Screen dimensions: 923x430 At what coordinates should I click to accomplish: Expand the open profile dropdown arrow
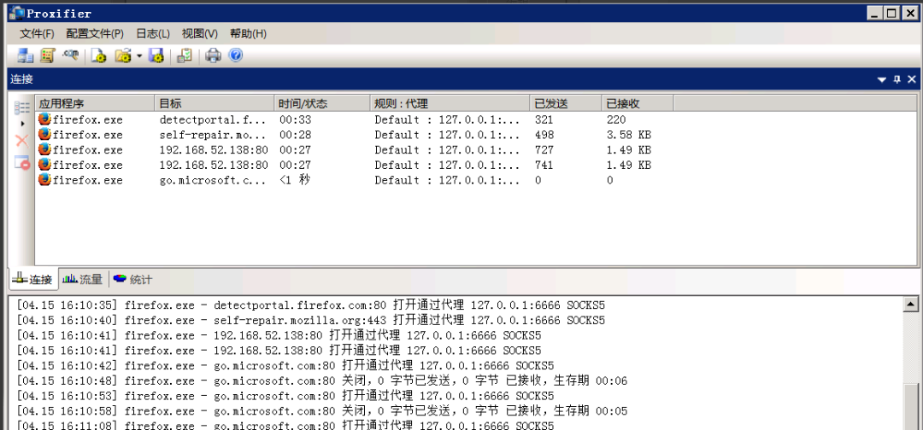click(138, 56)
